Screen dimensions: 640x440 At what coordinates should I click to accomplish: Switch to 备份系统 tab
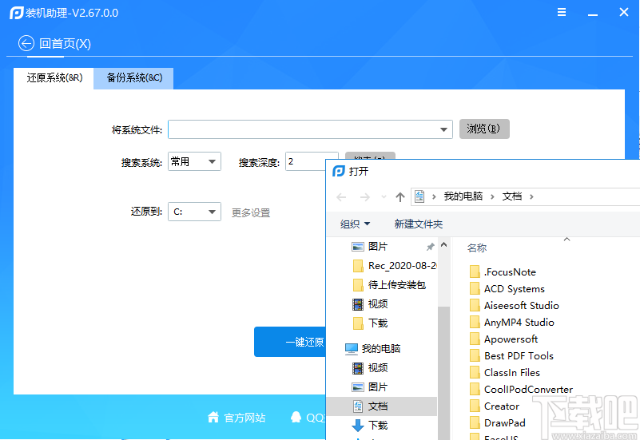tap(134, 78)
